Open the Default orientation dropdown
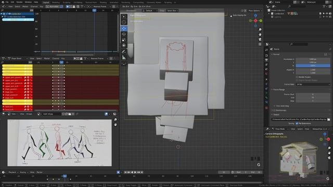The height and width of the screenshot is (187, 333). [150, 10]
